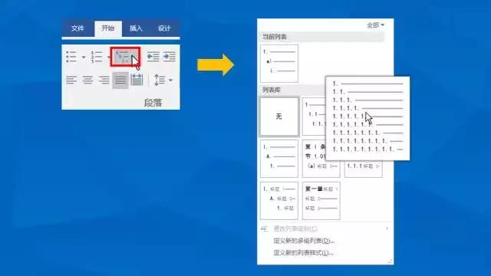
Task: Expand the line spacing dropdown arrow
Action: tap(170, 80)
